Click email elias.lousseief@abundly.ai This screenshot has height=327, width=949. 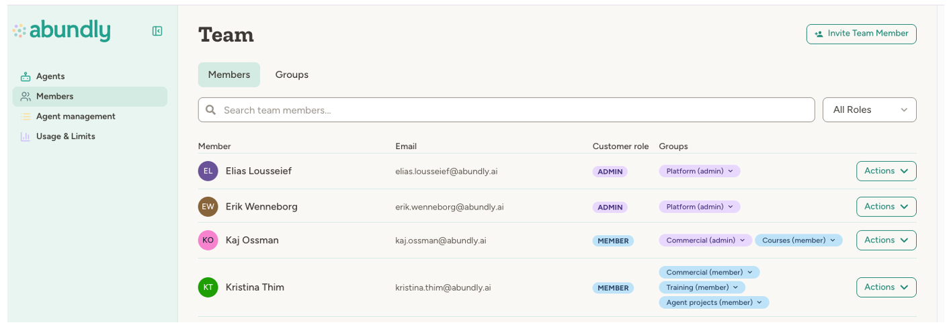point(446,171)
